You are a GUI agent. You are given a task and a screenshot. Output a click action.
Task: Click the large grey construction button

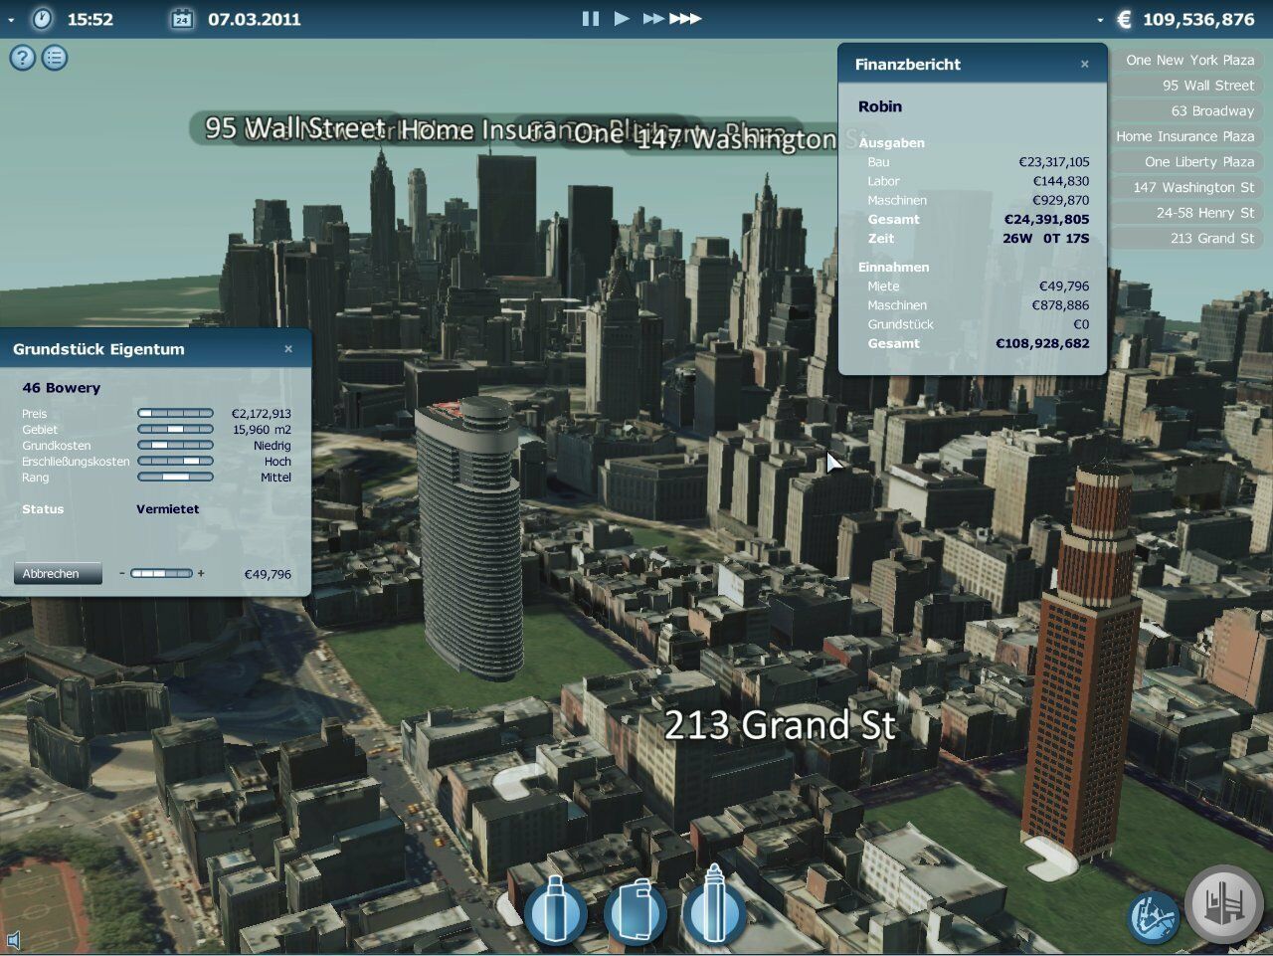pyautogui.click(x=1224, y=904)
